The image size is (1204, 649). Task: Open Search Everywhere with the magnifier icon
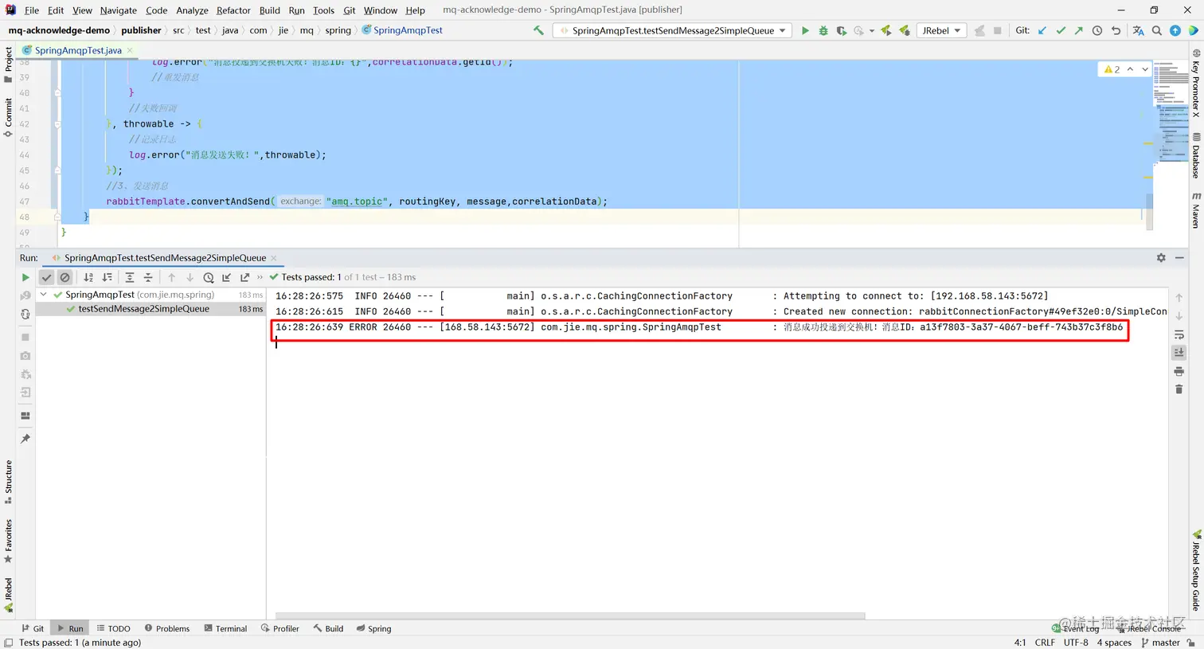pos(1156,30)
